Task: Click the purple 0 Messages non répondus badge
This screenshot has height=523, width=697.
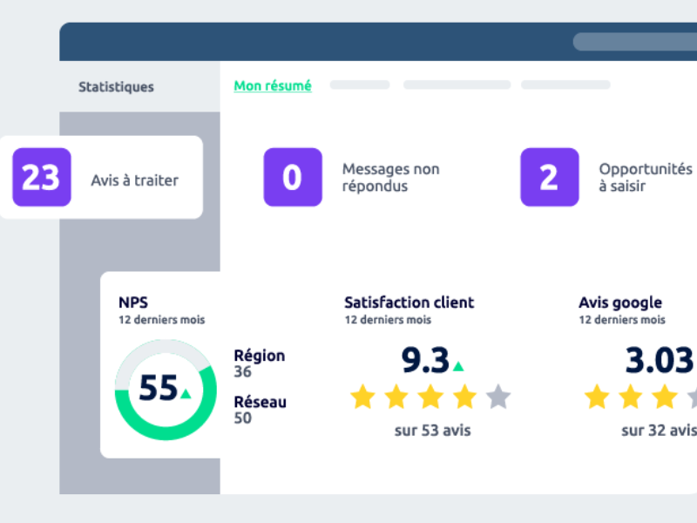Action: point(293,177)
